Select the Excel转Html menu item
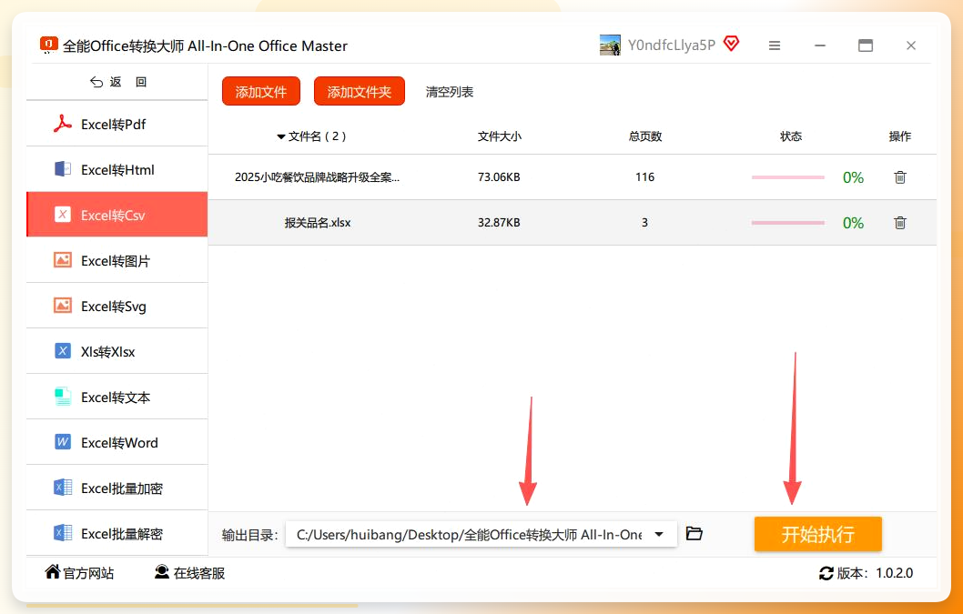This screenshot has height=614, width=963. 117,169
